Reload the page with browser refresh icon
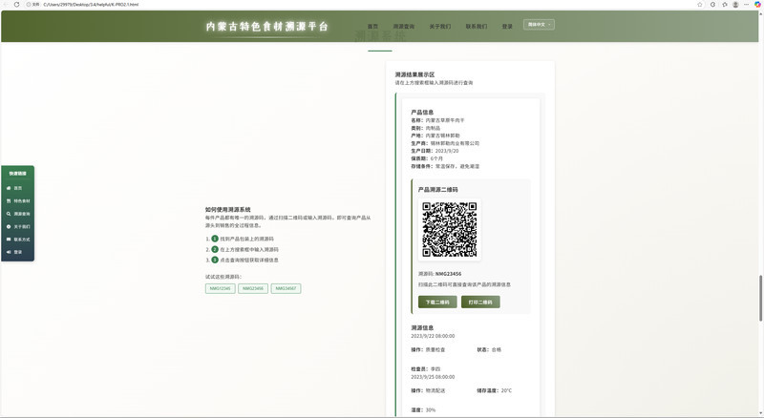The height and width of the screenshot is (418, 764). (16, 5)
